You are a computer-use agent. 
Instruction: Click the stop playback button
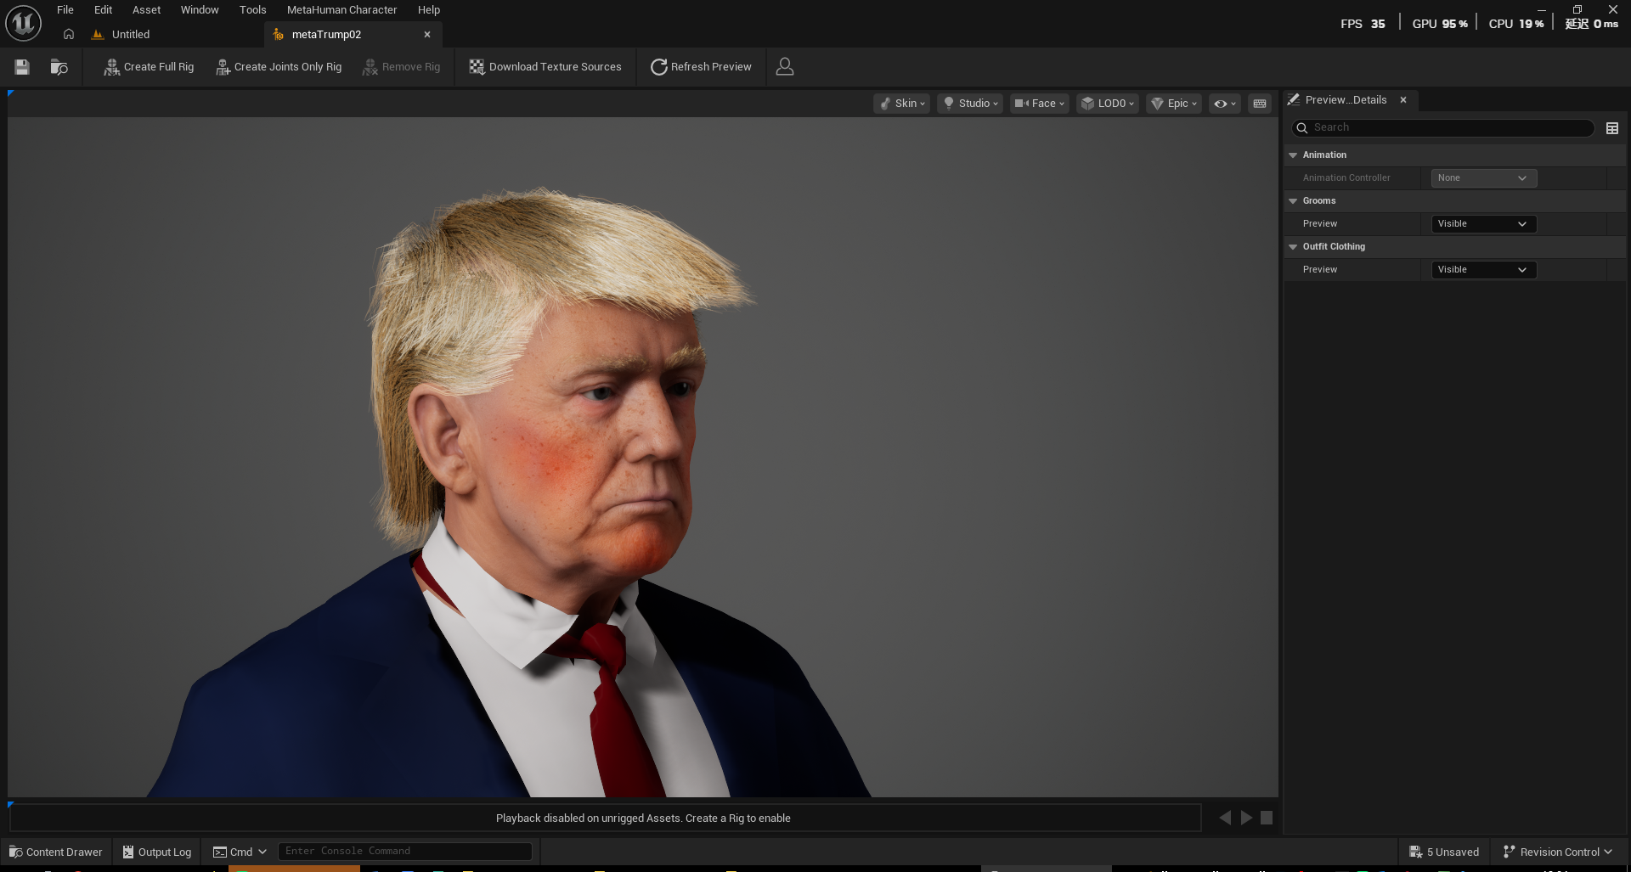(x=1267, y=818)
